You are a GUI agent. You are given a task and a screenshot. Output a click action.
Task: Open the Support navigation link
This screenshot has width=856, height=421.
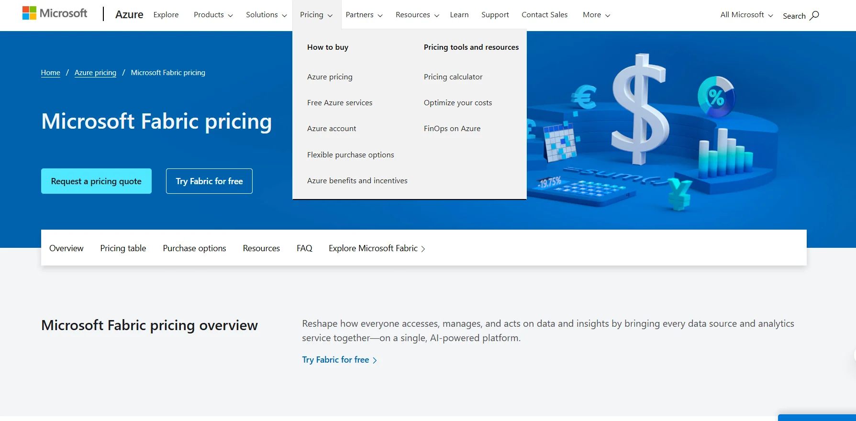(495, 15)
